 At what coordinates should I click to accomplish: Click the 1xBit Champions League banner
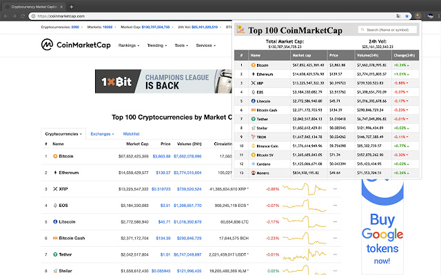tap(164, 81)
